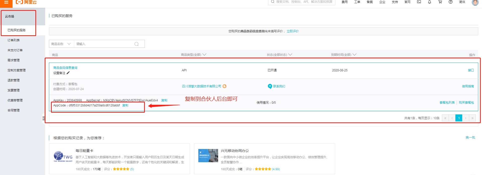Select 发票管理 in sidebar
The image size is (482, 175).
pyautogui.click(x=14, y=90)
